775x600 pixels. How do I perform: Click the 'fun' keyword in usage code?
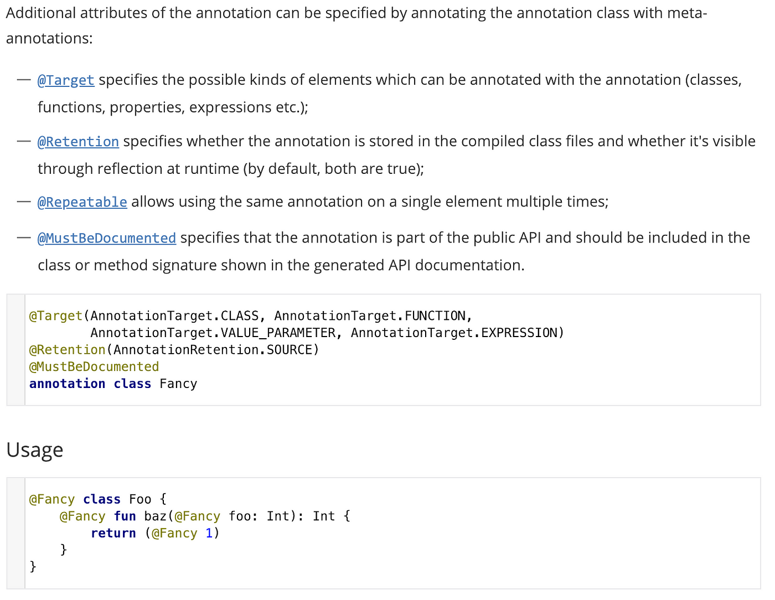pyautogui.click(x=125, y=516)
